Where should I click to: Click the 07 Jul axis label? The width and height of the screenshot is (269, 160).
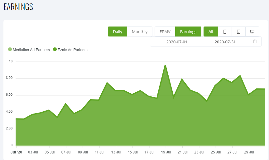(x=66, y=152)
